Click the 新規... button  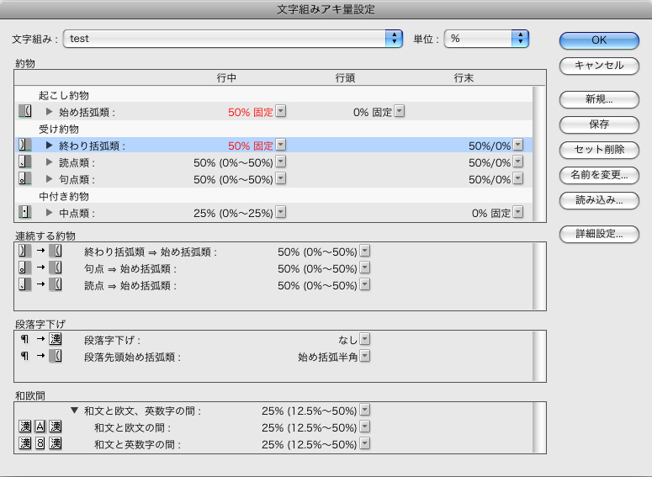click(599, 99)
